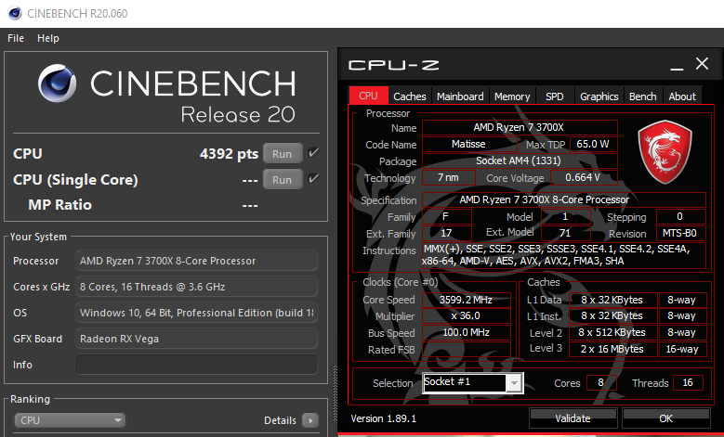Click the Family F value

(446, 217)
